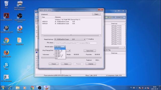
Task: Open the Kosz recycle bin desktop icon
Action: (x=6, y=4)
